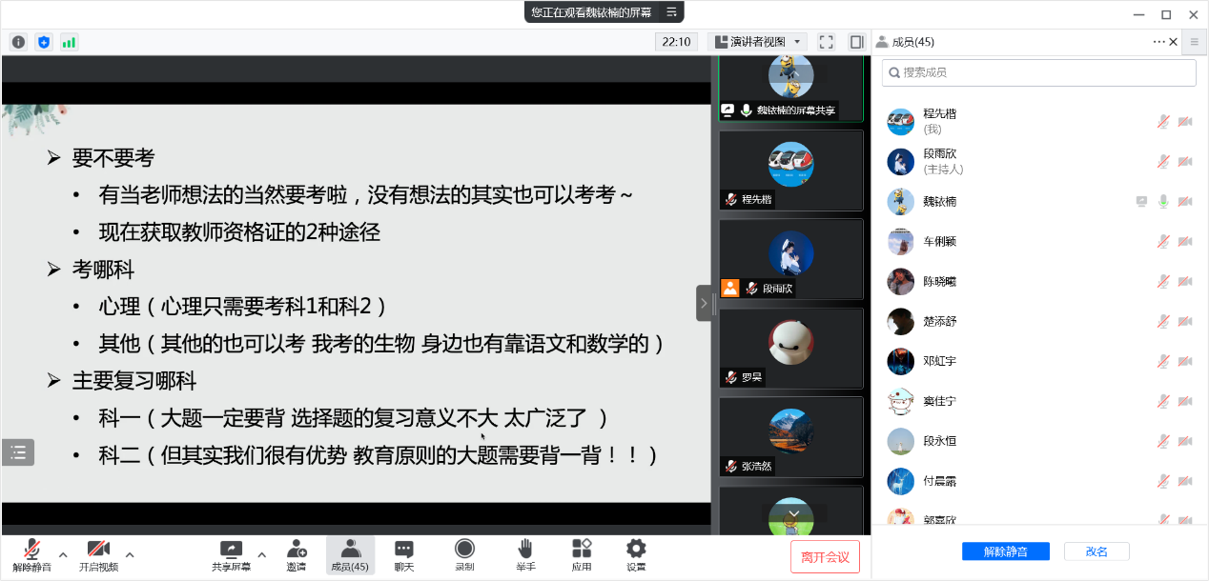Collapse the video thumbnail strip handle
Screen dimensions: 1209x581
pos(704,303)
